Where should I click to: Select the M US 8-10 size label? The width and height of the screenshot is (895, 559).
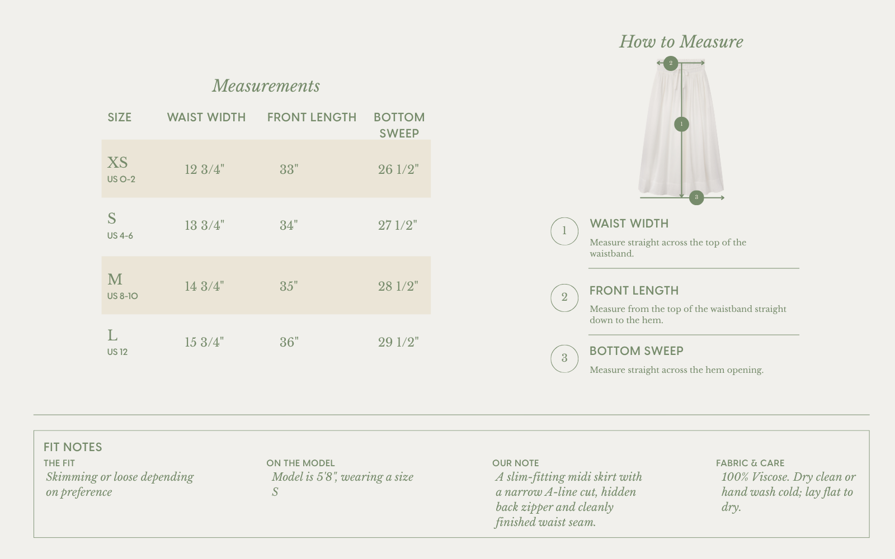pyautogui.click(x=122, y=286)
